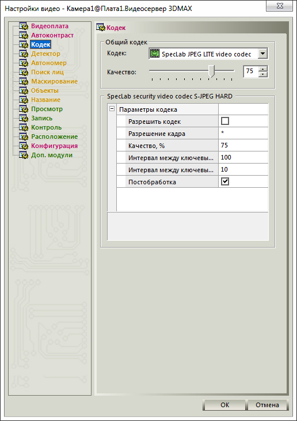Image resolution: width=297 pixels, height=421 pixels.
Task: Confirm settings with the OK button
Action: click(x=224, y=405)
